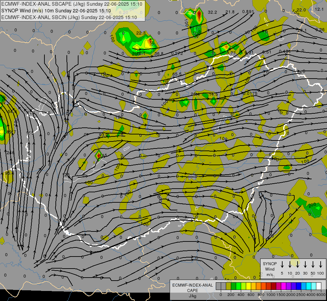Click the 'SYNOP Wind m/s' legend label

click(x=270, y=269)
